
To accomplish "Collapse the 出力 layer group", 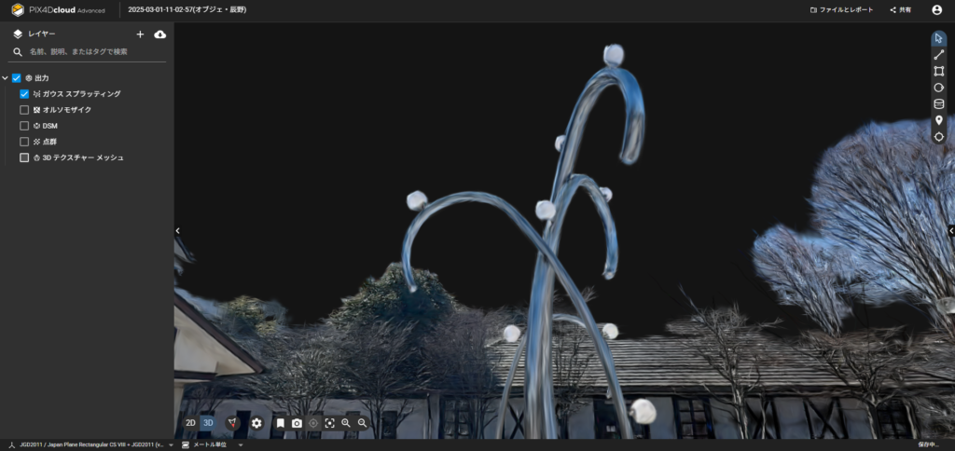I will 6,78.
